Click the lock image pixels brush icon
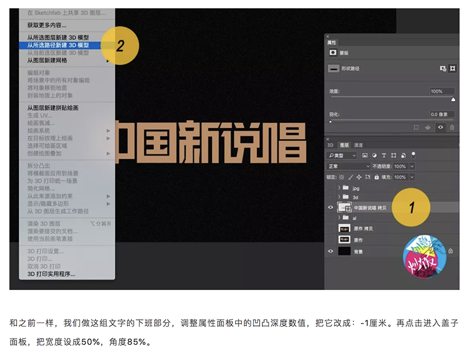 [x=351, y=177]
